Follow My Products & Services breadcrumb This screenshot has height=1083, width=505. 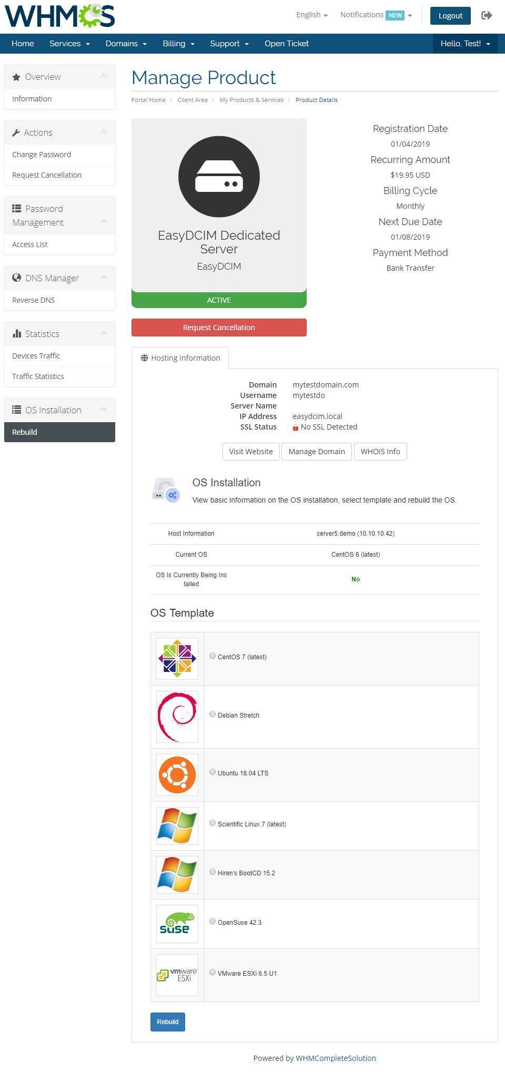[x=251, y=100]
